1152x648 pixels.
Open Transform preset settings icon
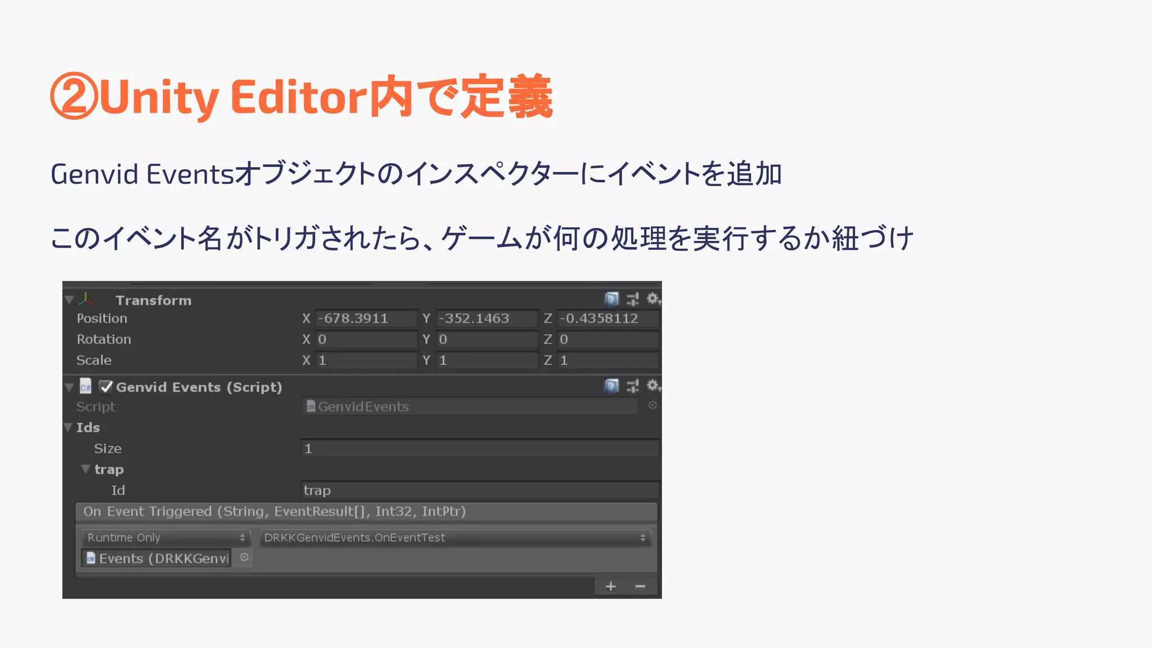pos(633,299)
